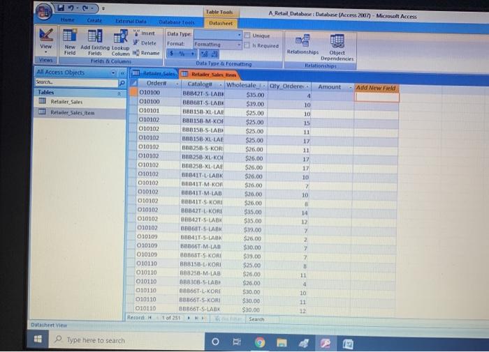
Task: Click Windows taskbar search box
Action: (x=126, y=340)
